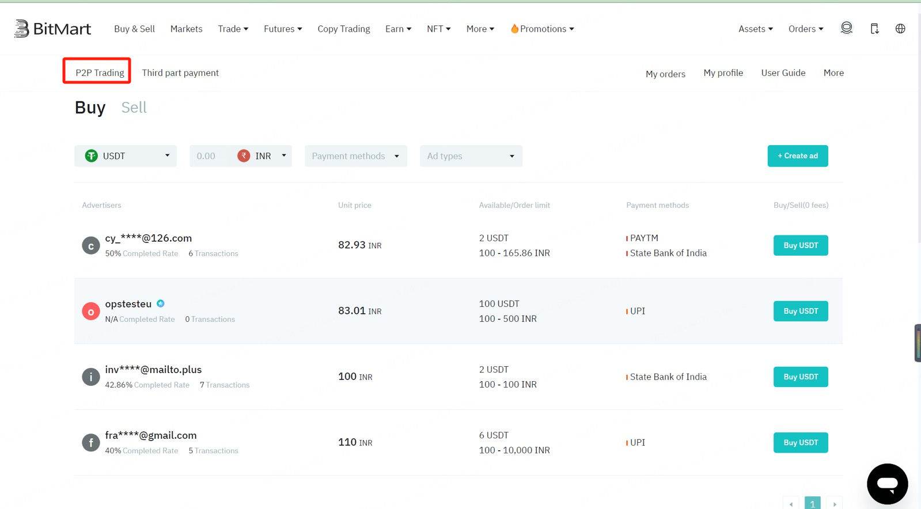Image resolution: width=921 pixels, height=509 pixels.
Task: Switch to the Sell tab
Action: click(134, 108)
